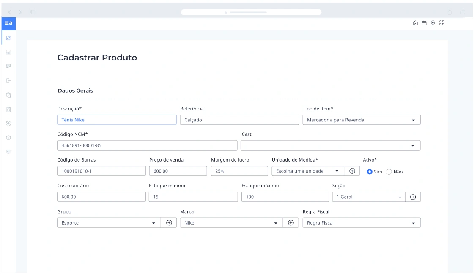The width and height of the screenshot is (474, 274).
Task: Click plus button next to Marca
Action: point(290,223)
